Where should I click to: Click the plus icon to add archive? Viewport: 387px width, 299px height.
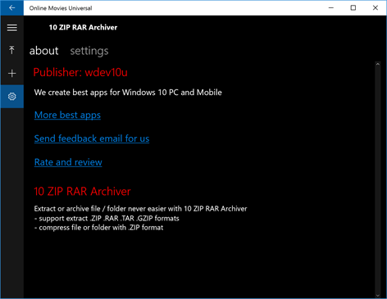coord(11,73)
